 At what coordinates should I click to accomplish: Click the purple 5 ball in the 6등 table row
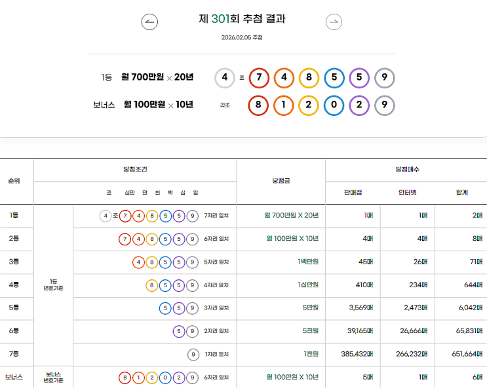point(179,331)
